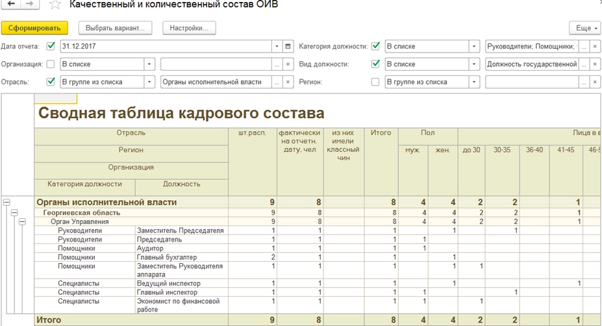Image resolution: width=602 pixels, height=326 pixels.
Task: Open calendar picker for report date
Action: [x=288, y=46]
